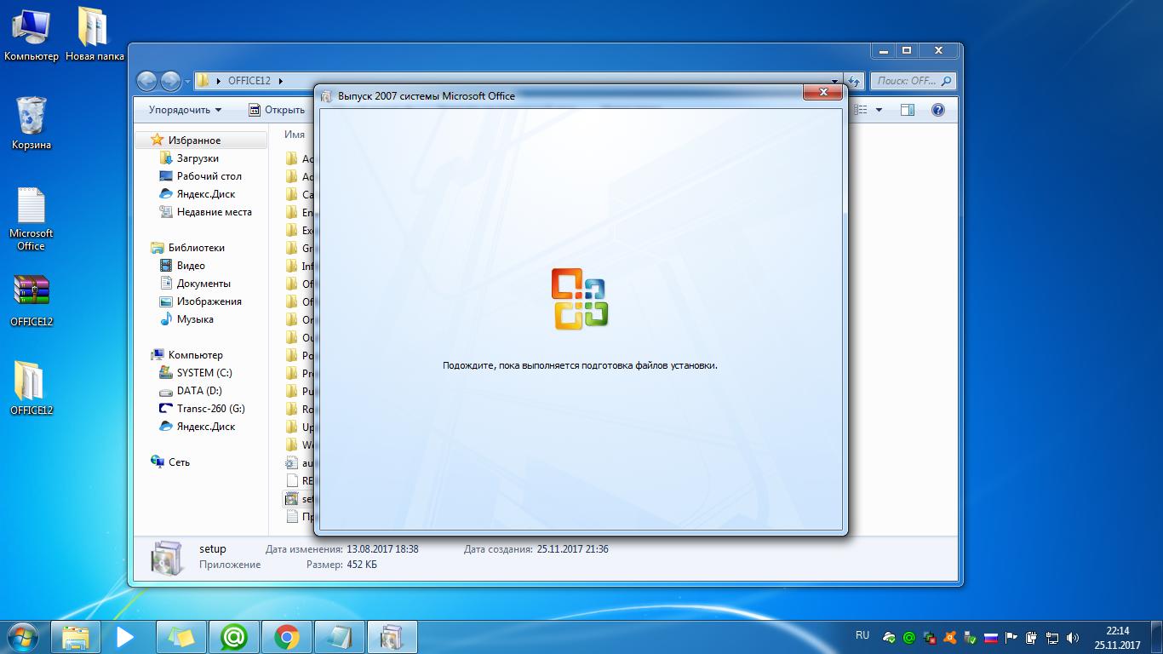Open the network status tray icon
The width and height of the screenshot is (1163, 654).
[x=1051, y=637]
